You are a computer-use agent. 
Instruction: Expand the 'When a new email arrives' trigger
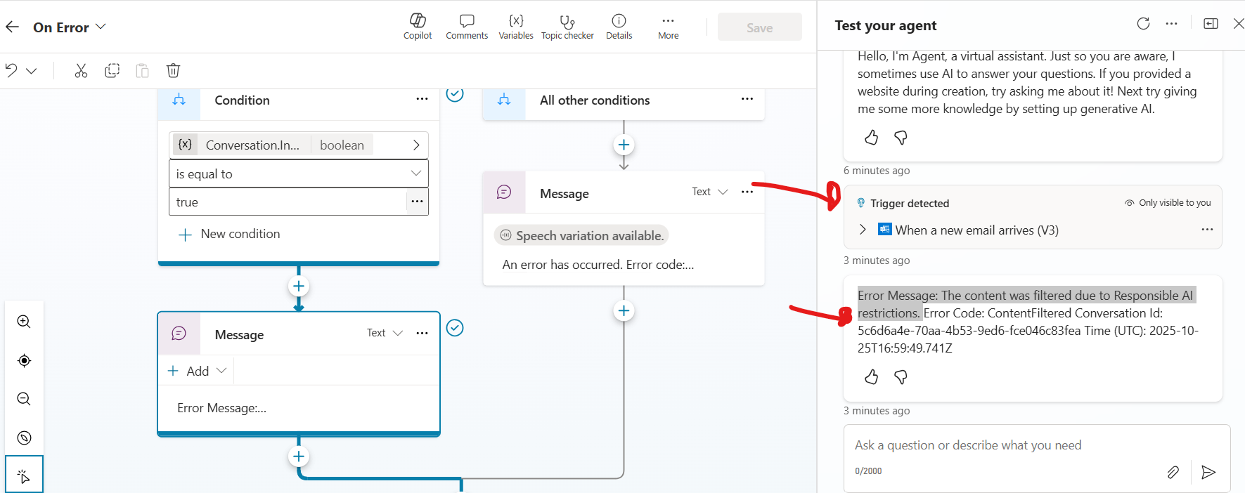coord(863,230)
